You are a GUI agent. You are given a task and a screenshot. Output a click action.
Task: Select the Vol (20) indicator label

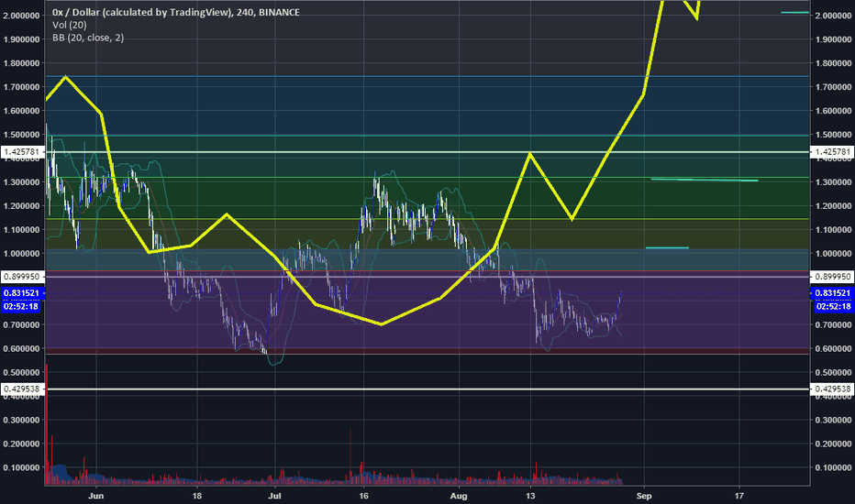pos(69,25)
